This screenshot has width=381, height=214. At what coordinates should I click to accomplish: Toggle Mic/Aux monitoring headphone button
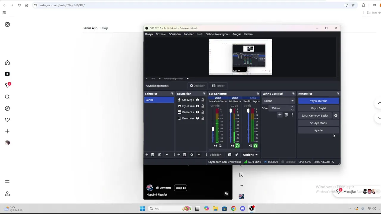pos(237,146)
